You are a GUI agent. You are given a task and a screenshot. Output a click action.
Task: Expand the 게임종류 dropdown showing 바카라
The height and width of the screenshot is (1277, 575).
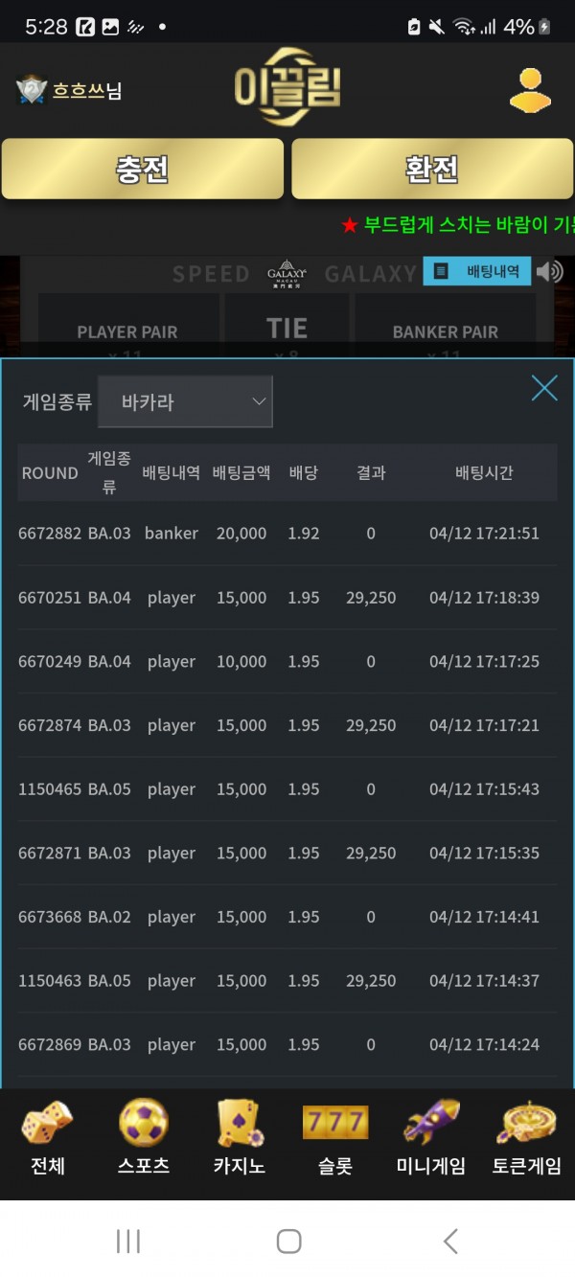tap(185, 401)
